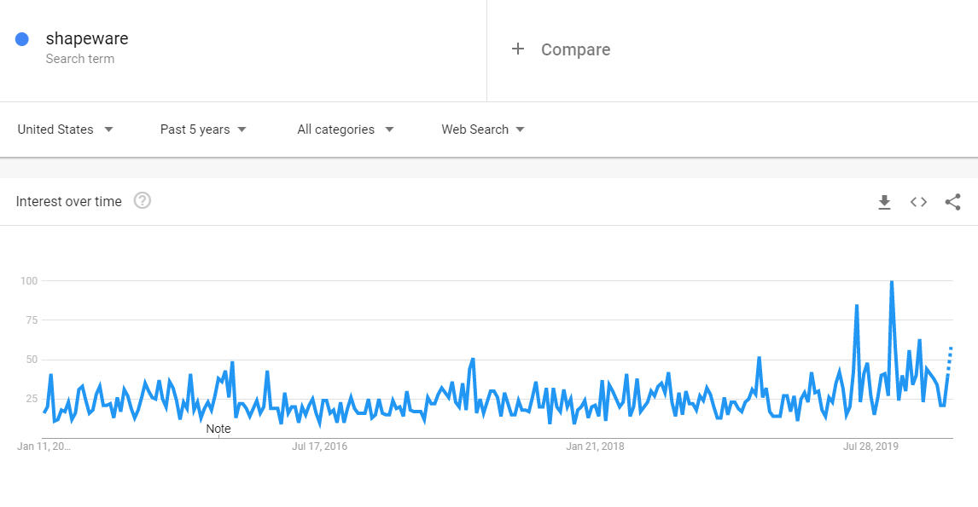Expand the United States region dropdown
This screenshot has width=978, height=507.
pyautogui.click(x=65, y=130)
